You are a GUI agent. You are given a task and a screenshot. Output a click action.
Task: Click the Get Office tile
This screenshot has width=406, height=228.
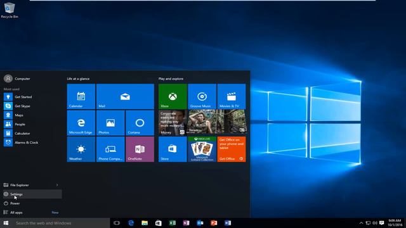tap(232, 149)
